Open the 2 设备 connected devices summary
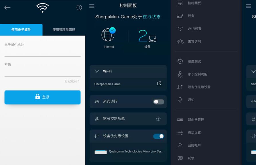The image size is (256, 165). tap(147, 39)
